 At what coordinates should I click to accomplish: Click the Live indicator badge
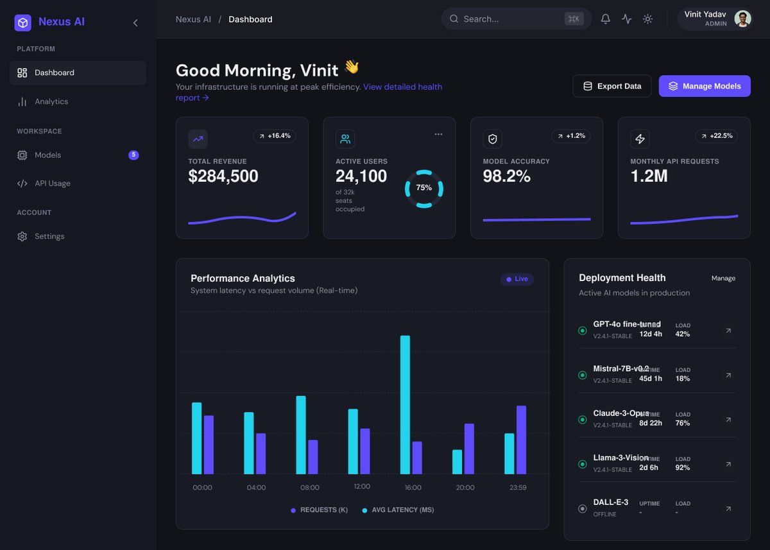tap(517, 279)
